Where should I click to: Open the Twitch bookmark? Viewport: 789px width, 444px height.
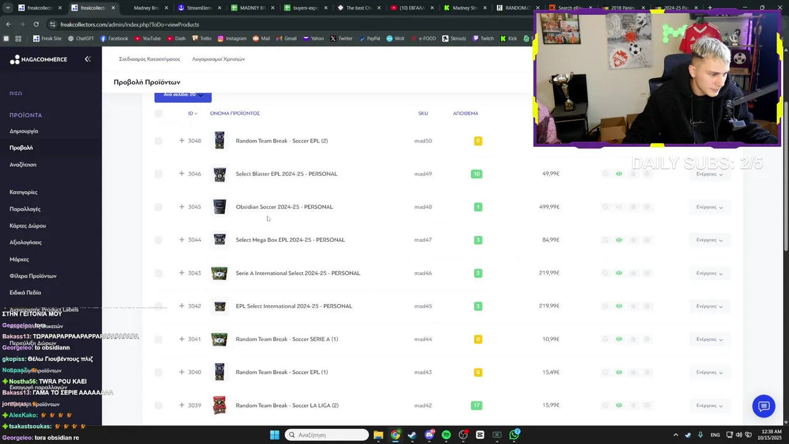coord(483,38)
